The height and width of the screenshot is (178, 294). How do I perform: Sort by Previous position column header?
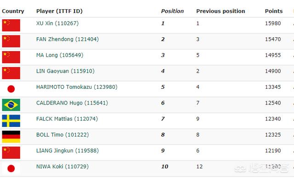tap(220, 11)
